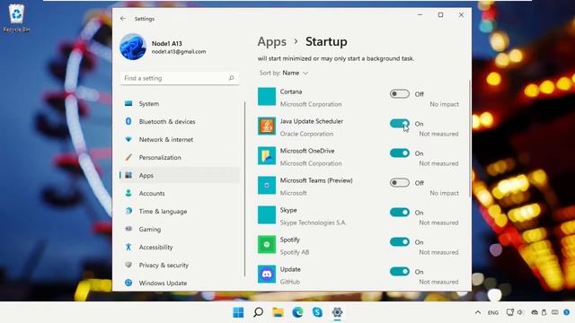The height and width of the screenshot is (323, 575).
Task: Click Spotify AB publisher text
Action: tap(295, 252)
